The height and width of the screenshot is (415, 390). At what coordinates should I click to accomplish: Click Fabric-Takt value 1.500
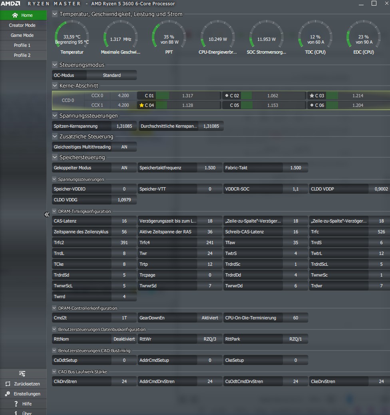click(295, 168)
